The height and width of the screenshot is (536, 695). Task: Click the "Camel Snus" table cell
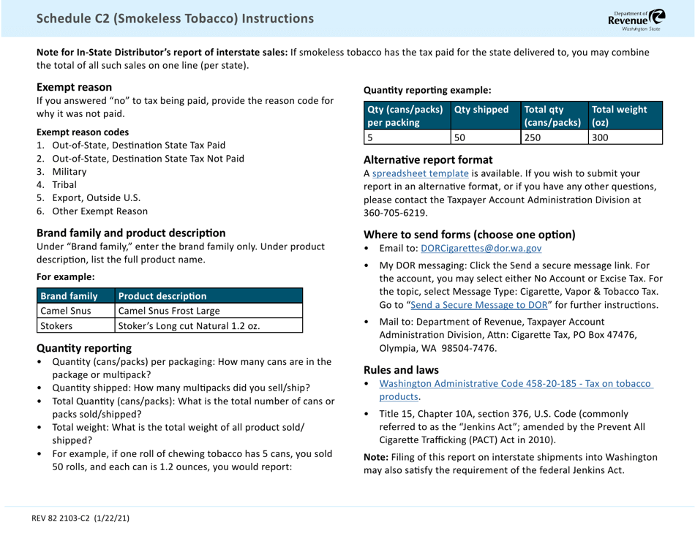[76, 311]
